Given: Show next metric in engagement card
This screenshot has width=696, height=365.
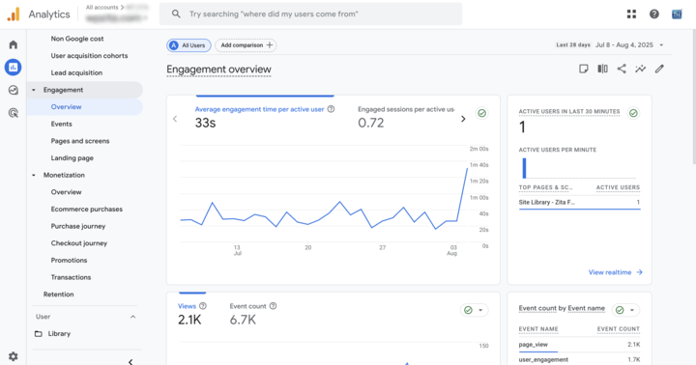Looking at the screenshot, I should (x=463, y=119).
